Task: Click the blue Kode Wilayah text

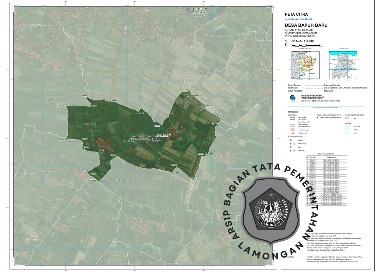Action: tap(301, 19)
